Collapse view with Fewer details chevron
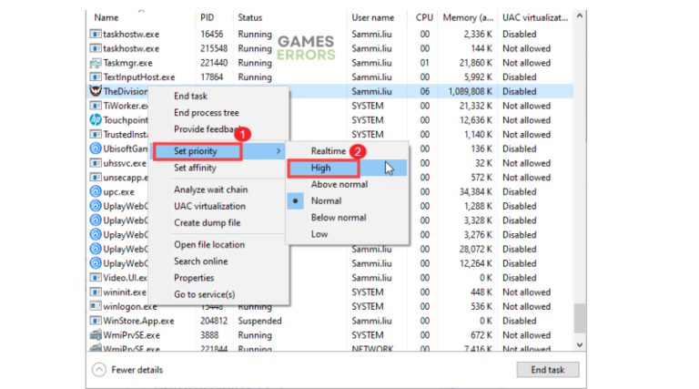Image resolution: width=699 pixels, height=389 pixels. point(97,369)
